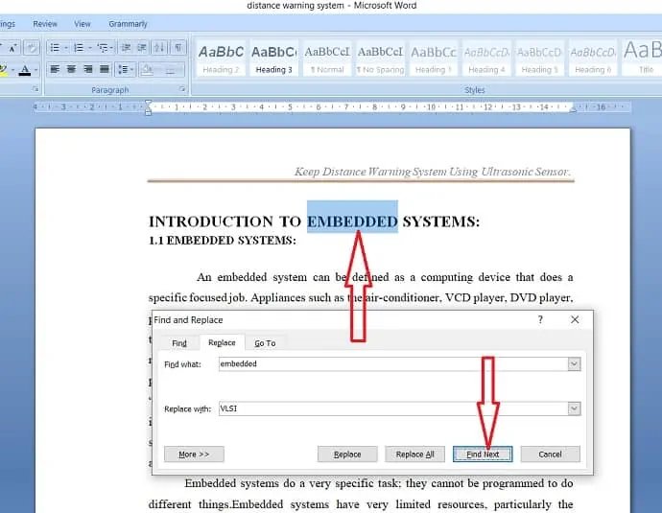The height and width of the screenshot is (513, 662).
Task: Apply the Font Color A icon
Action: pos(25,70)
